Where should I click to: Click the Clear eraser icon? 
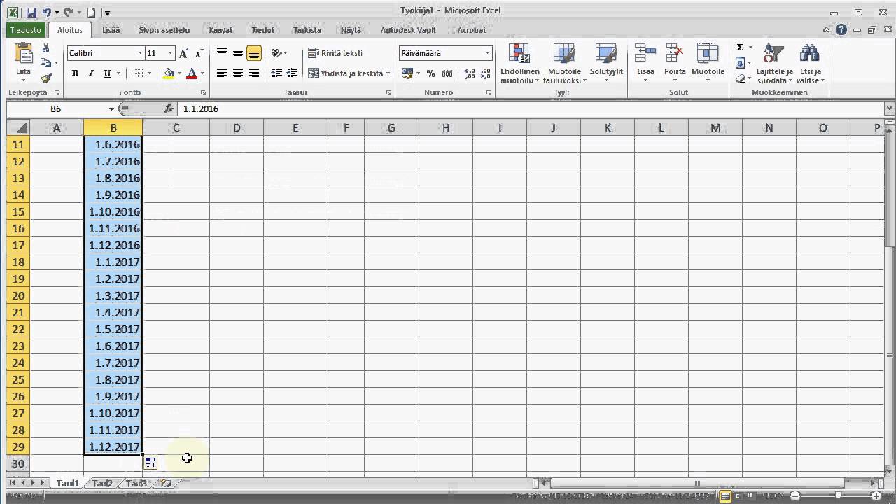tap(740, 78)
